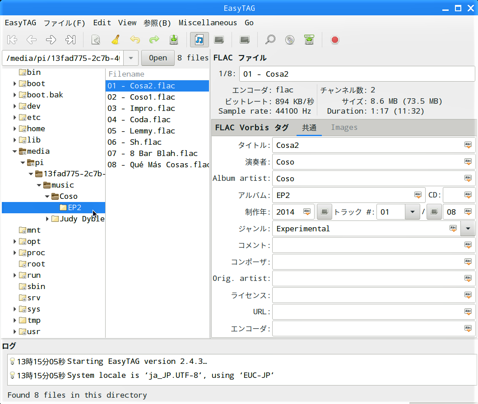The image size is (478, 404).
Task: Apply Album artist field Abc icon
Action: coord(468,179)
